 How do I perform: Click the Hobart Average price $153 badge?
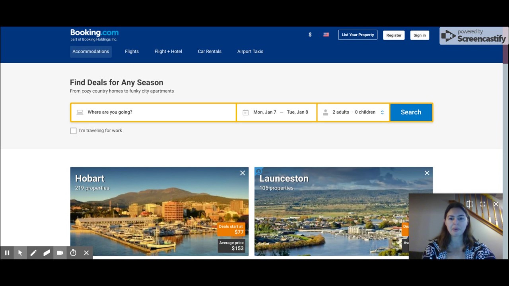coord(231,246)
